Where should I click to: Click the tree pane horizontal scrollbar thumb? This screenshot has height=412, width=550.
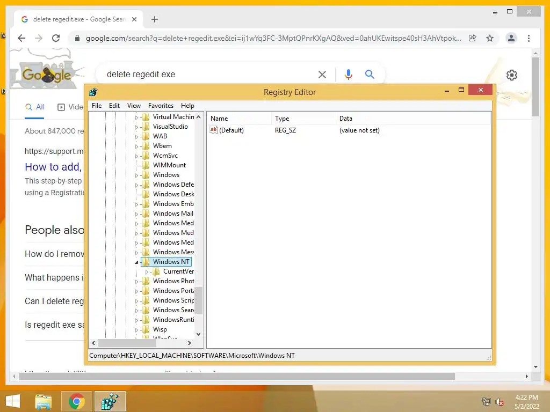pos(127,343)
